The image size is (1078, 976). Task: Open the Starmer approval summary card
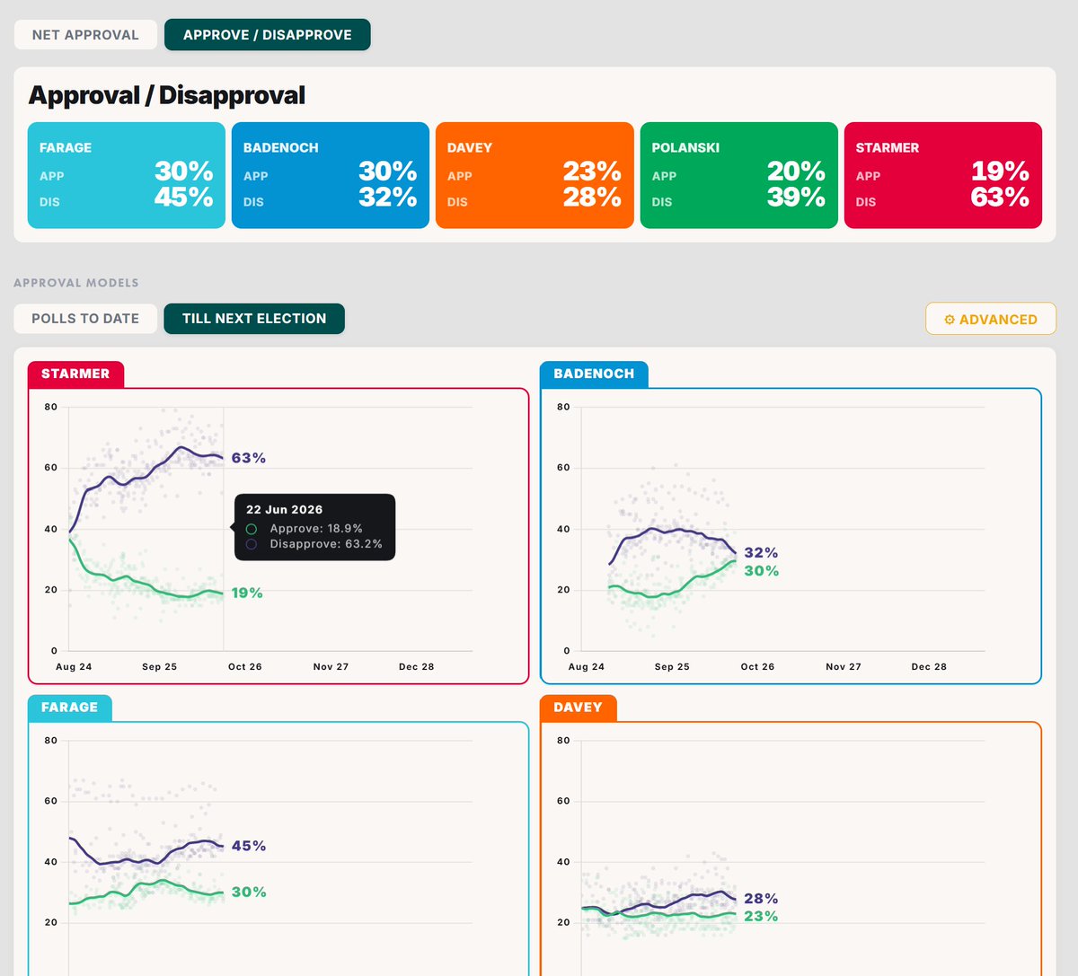coord(943,175)
